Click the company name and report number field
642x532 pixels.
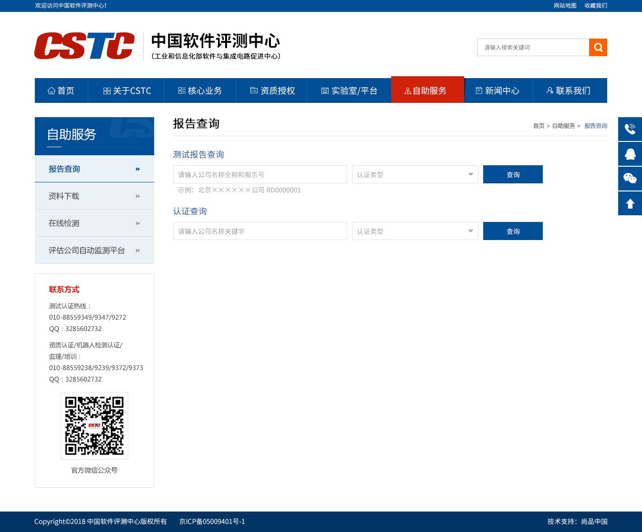[260, 174]
